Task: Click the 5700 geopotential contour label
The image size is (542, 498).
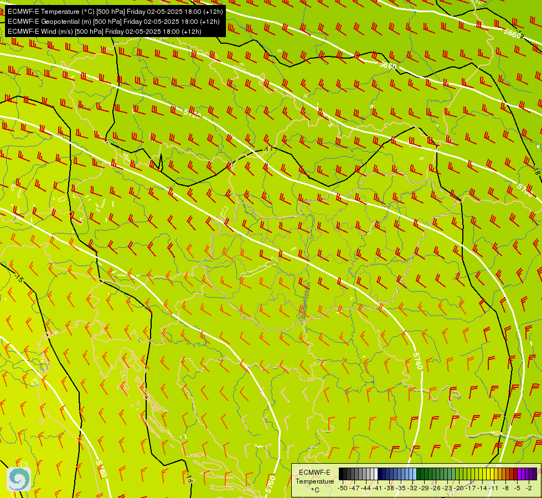Action: tap(525, 190)
